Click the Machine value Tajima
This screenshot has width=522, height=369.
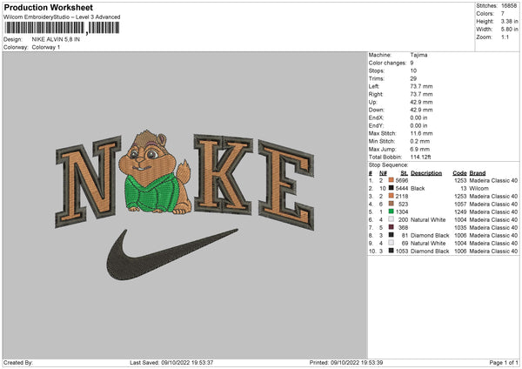coord(418,55)
